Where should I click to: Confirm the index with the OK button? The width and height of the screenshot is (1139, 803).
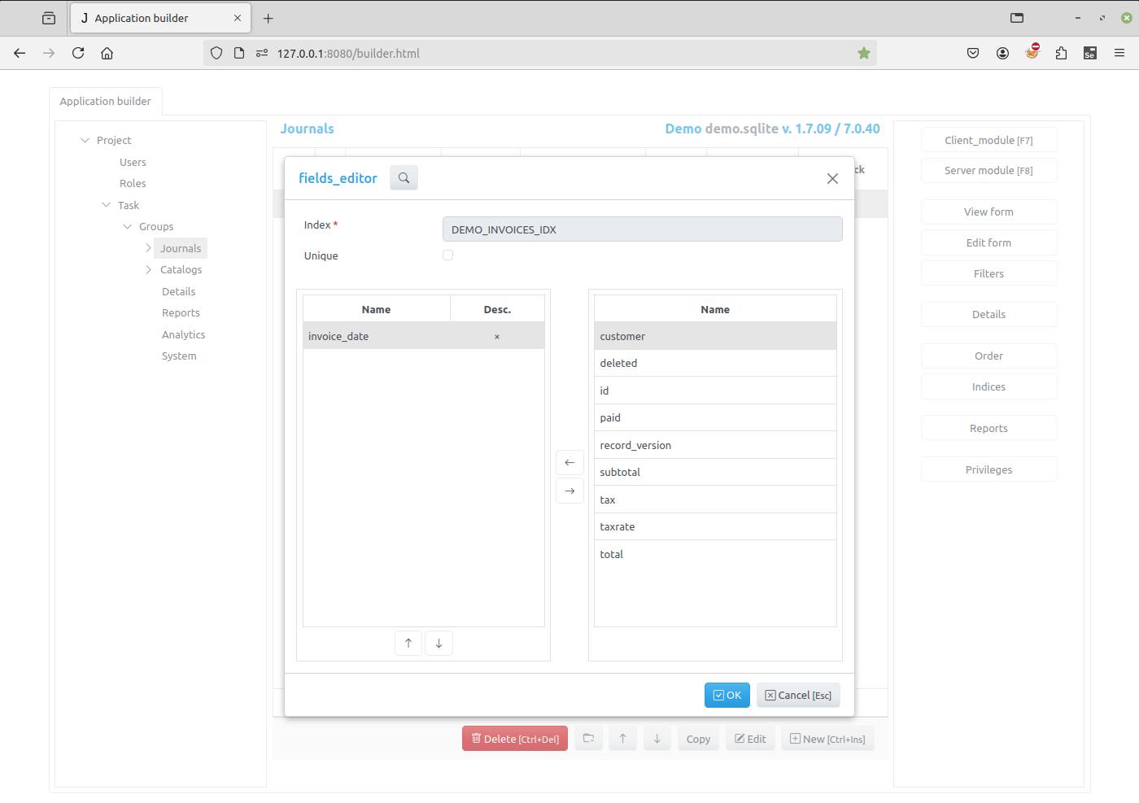pos(727,695)
